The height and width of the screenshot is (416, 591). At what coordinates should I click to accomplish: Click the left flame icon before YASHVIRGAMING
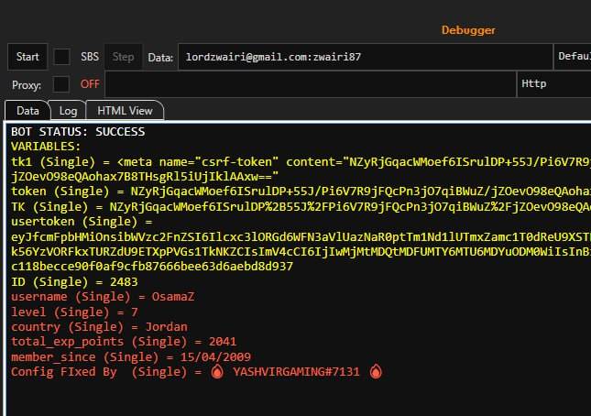point(217,372)
